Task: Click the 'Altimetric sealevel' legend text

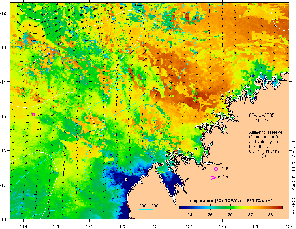Action: tap(266, 132)
